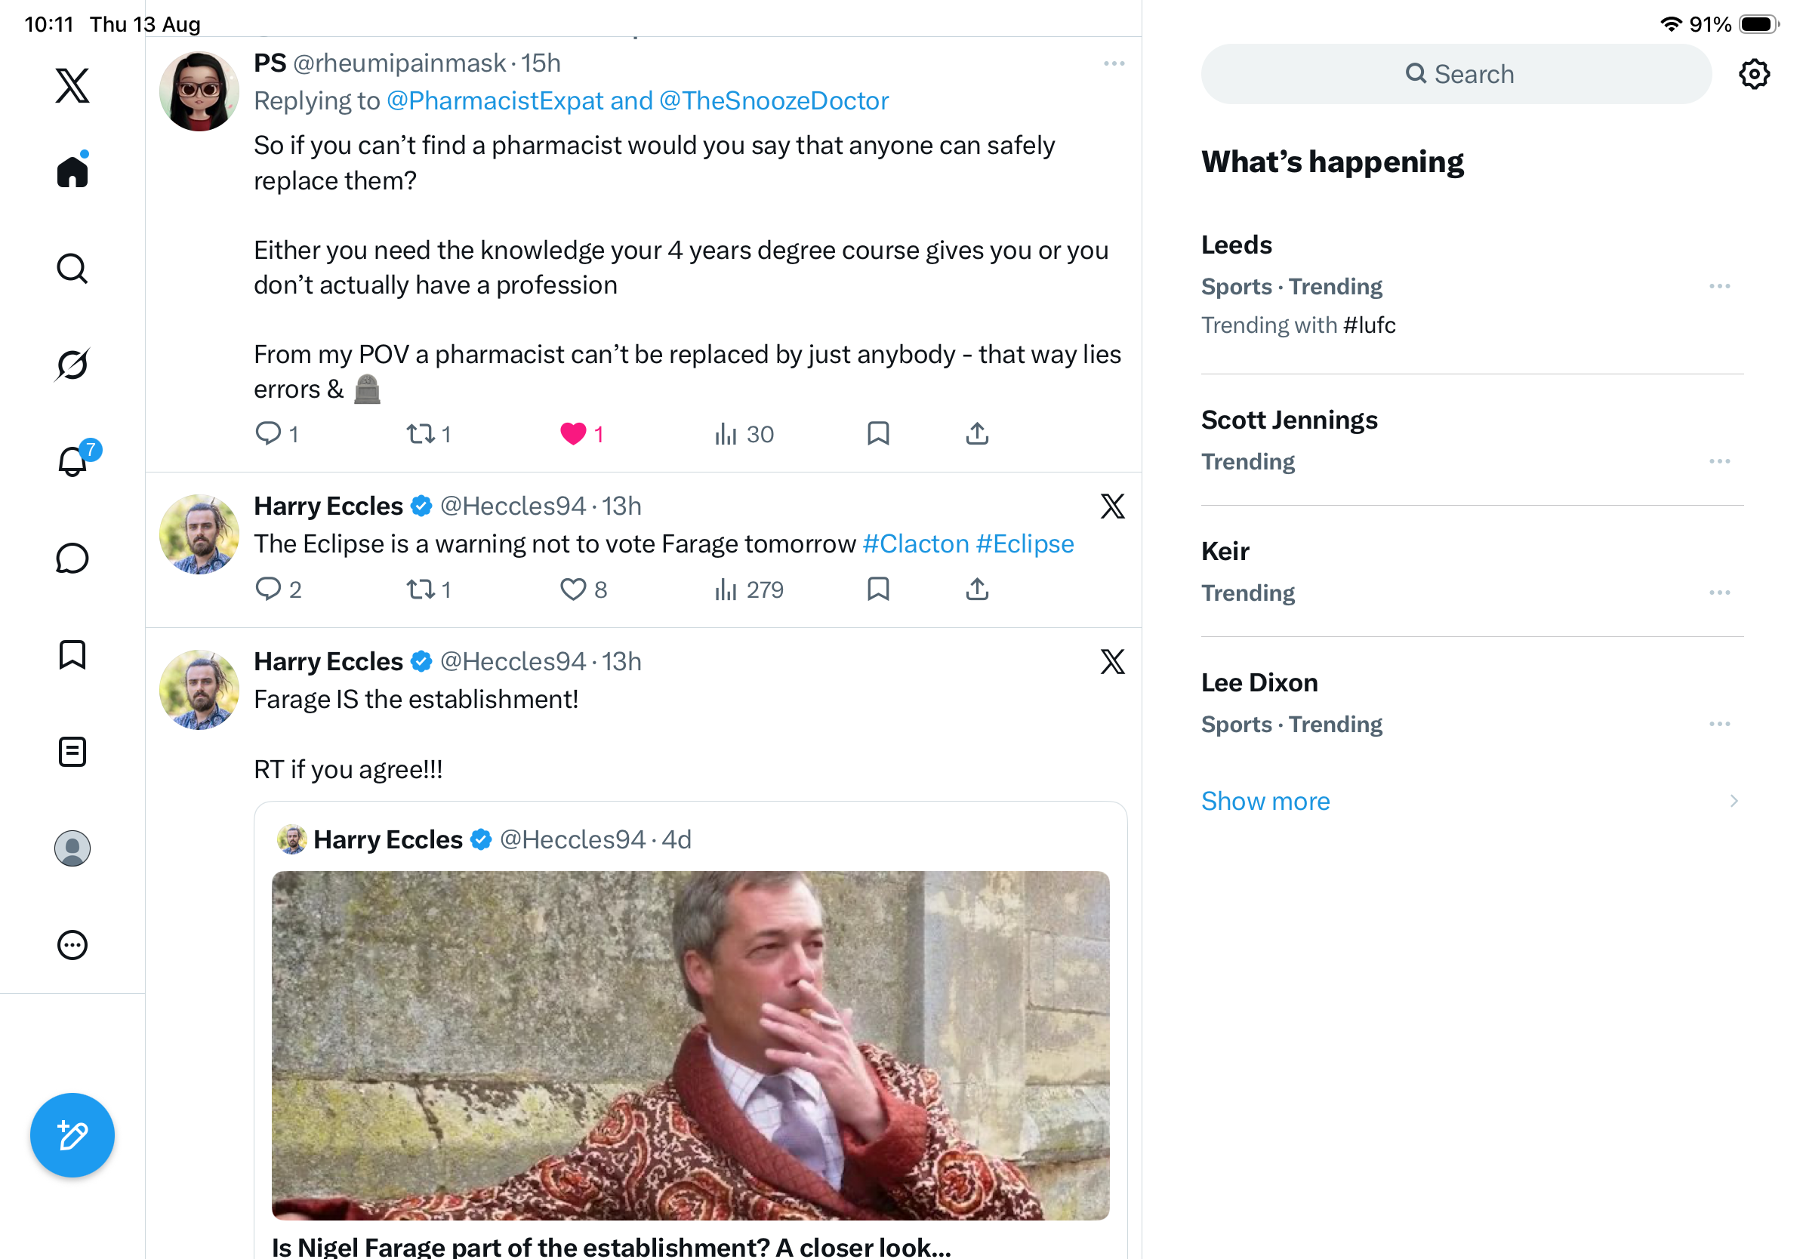The width and height of the screenshot is (1803, 1259).
Task: Expand options for Lee Dixon trend
Action: coord(1719,724)
